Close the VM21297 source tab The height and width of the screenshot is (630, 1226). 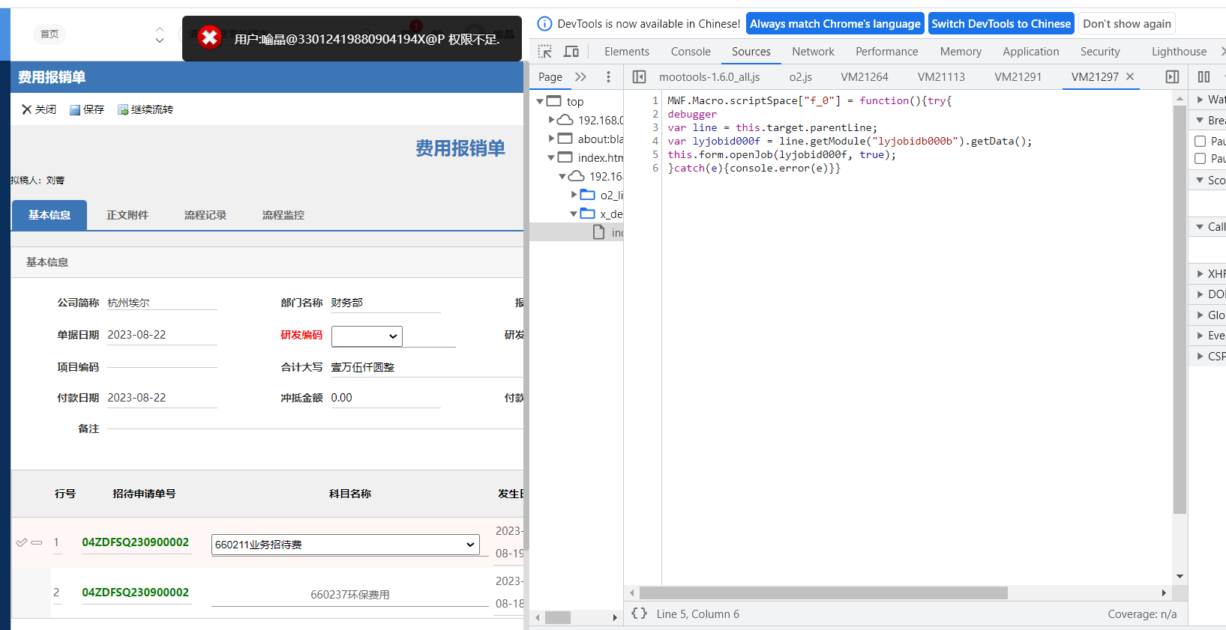point(1130,77)
